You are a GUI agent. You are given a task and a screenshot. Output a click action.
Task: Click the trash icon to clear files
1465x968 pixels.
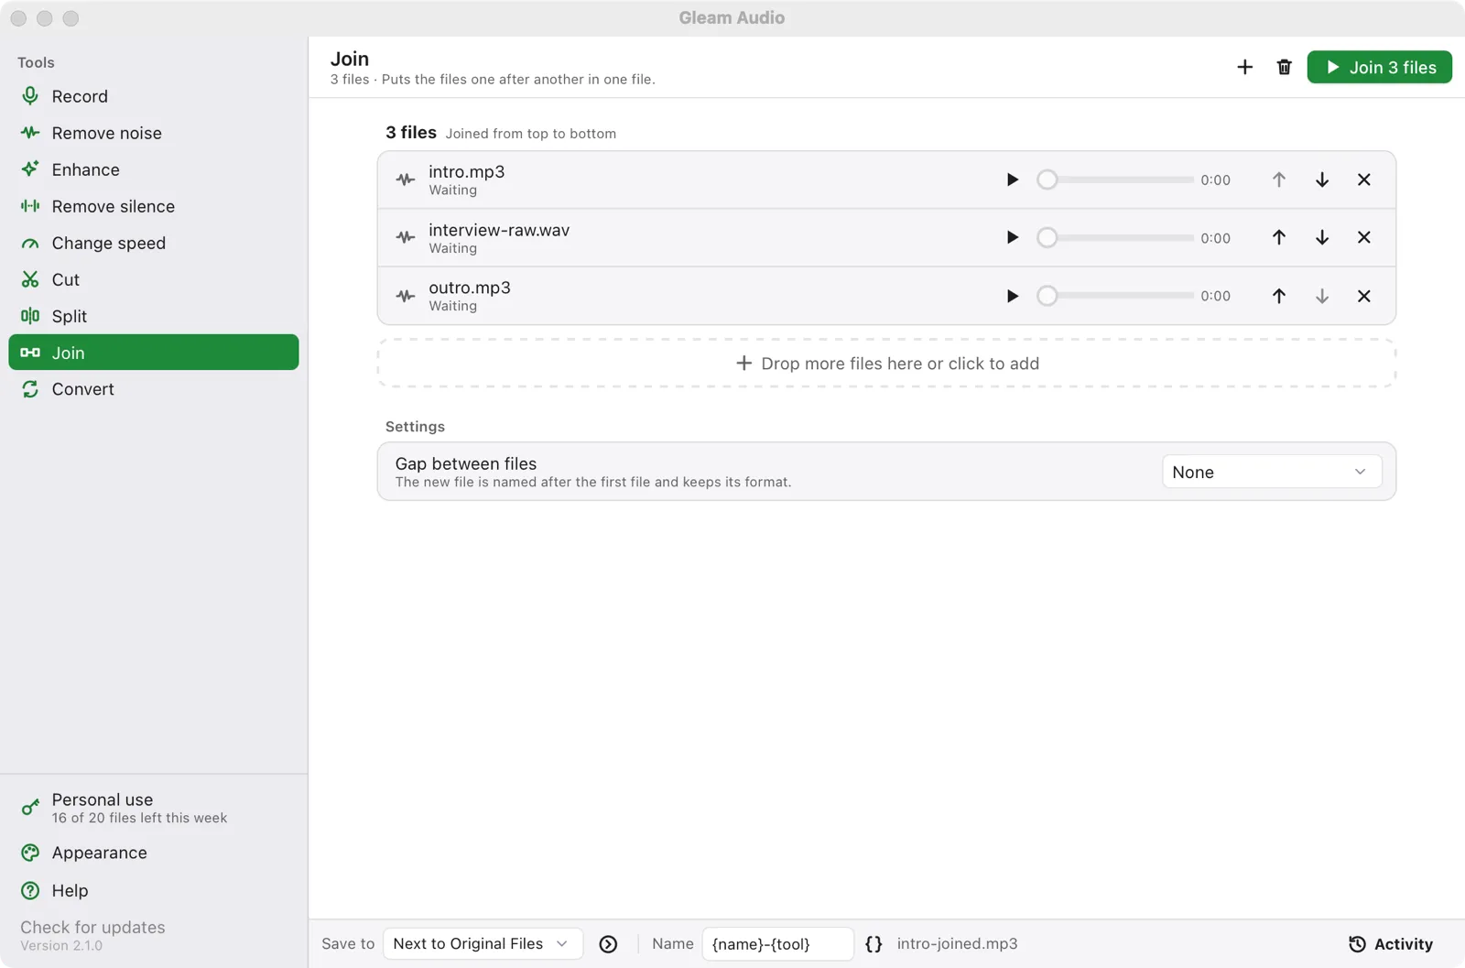[x=1284, y=67]
